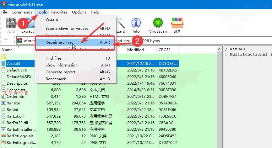Select the Descript.ion file name
This screenshot has width=272, height=148.
click(x=17, y=83)
